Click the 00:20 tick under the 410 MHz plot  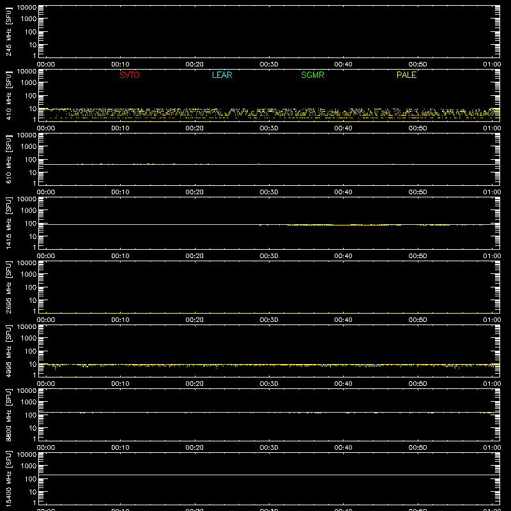tap(195, 128)
